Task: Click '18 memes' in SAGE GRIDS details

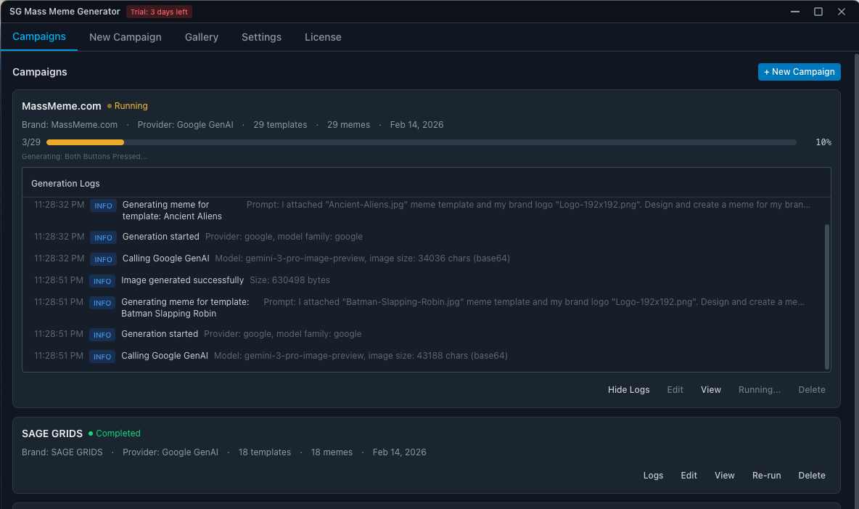Action: tap(332, 452)
